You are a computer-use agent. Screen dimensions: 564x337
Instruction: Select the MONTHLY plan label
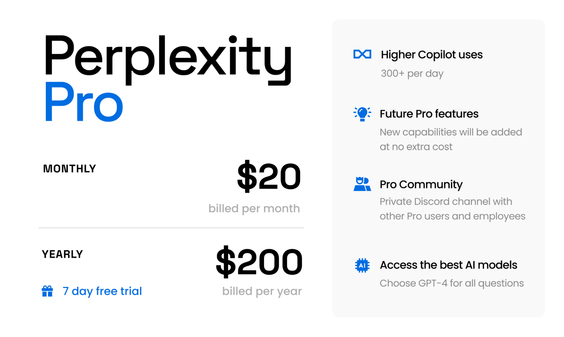point(69,169)
